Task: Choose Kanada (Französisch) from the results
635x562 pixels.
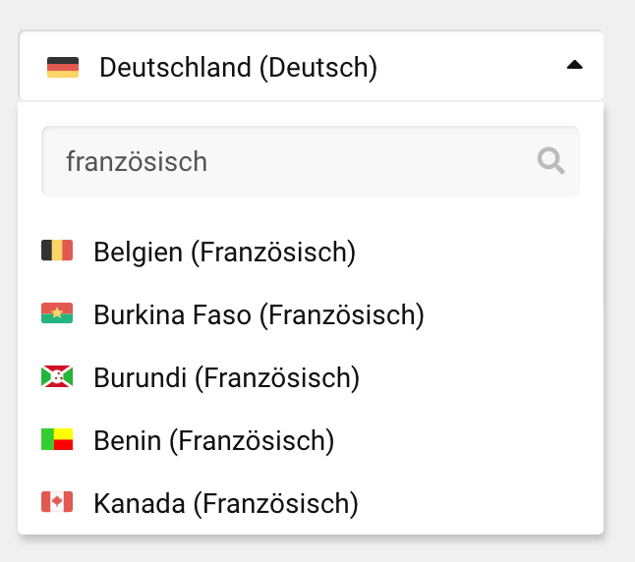Action: click(x=225, y=504)
